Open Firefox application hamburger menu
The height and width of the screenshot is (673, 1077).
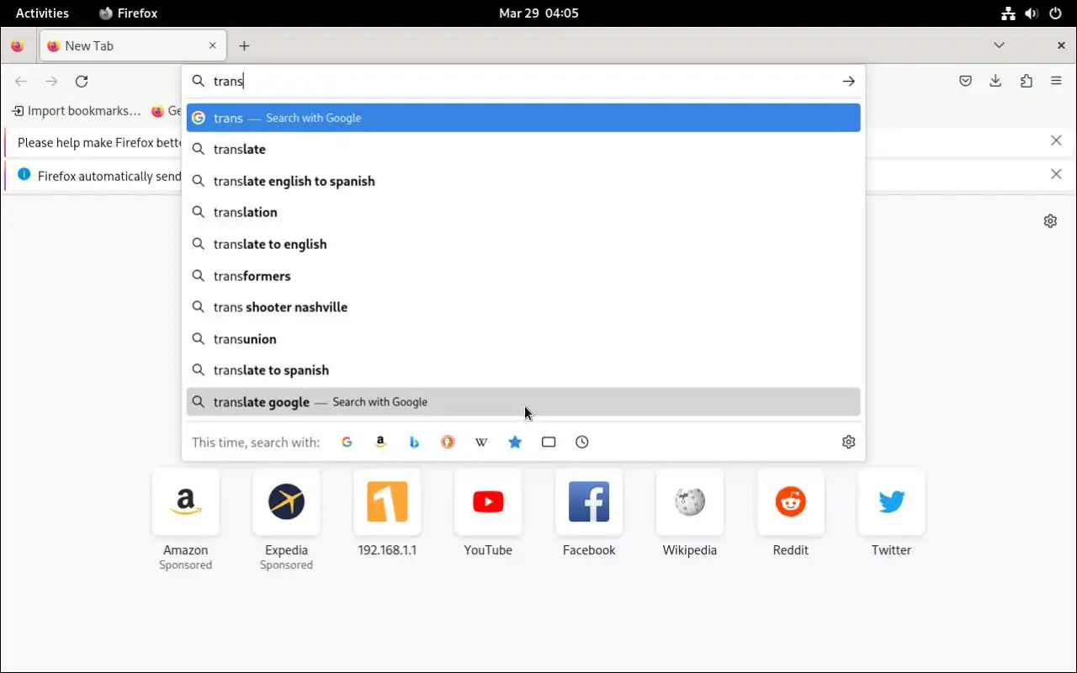[x=1056, y=81]
